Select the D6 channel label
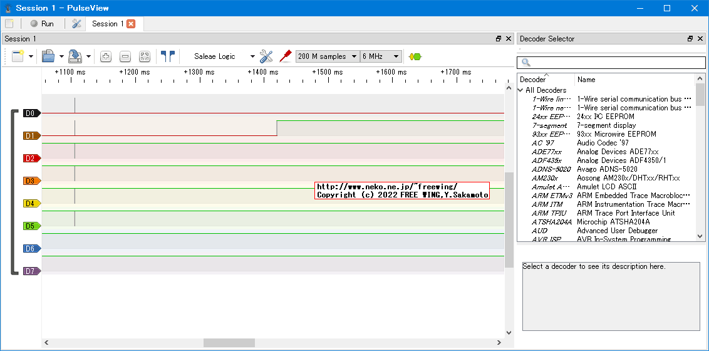The height and width of the screenshot is (351, 709). pyautogui.click(x=32, y=249)
